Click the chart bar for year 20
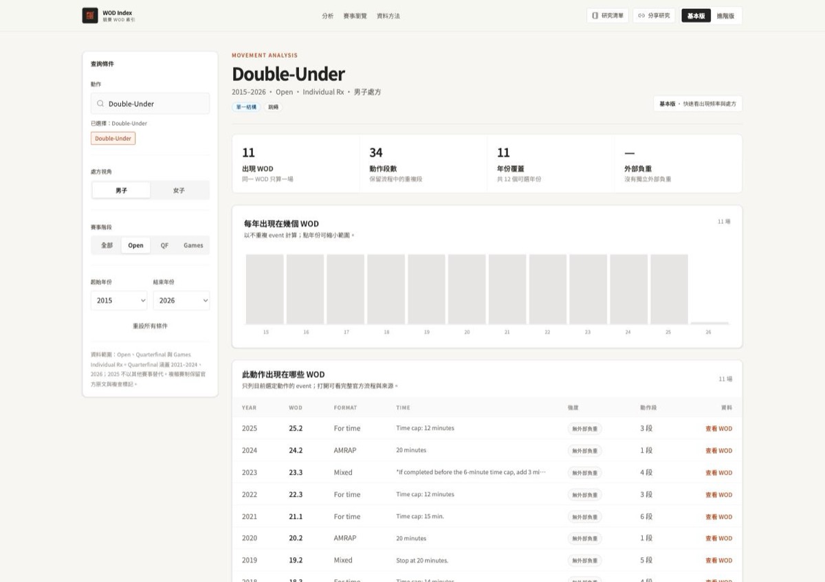The image size is (825, 582). coord(467,289)
